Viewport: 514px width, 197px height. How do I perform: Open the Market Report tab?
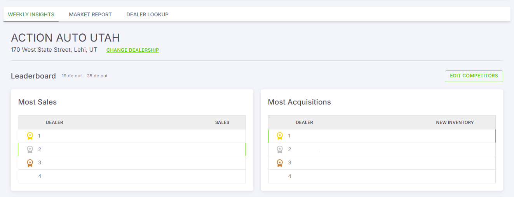90,14
